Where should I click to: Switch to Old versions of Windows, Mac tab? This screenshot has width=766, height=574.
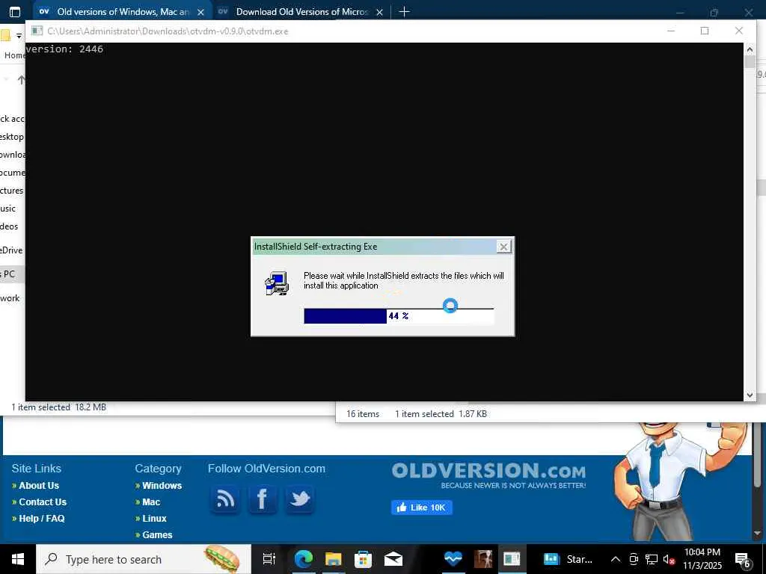pyautogui.click(x=123, y=12)
